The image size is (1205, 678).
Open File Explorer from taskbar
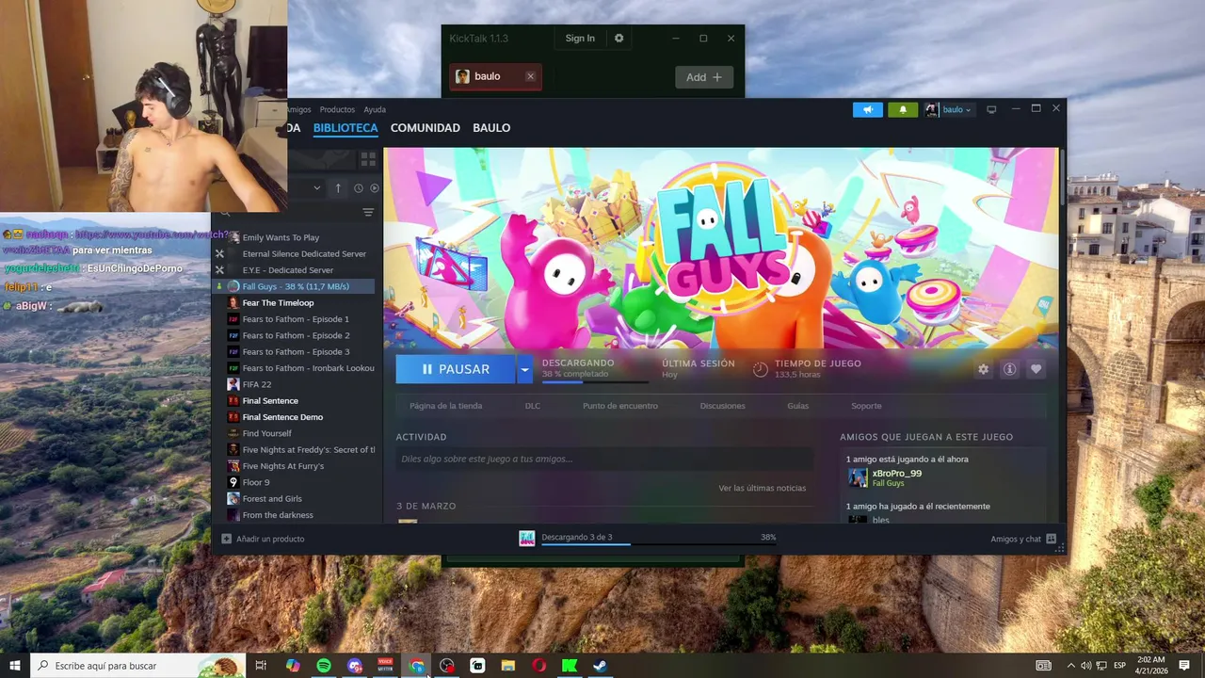pyautogui.click(x=508, y=666)
